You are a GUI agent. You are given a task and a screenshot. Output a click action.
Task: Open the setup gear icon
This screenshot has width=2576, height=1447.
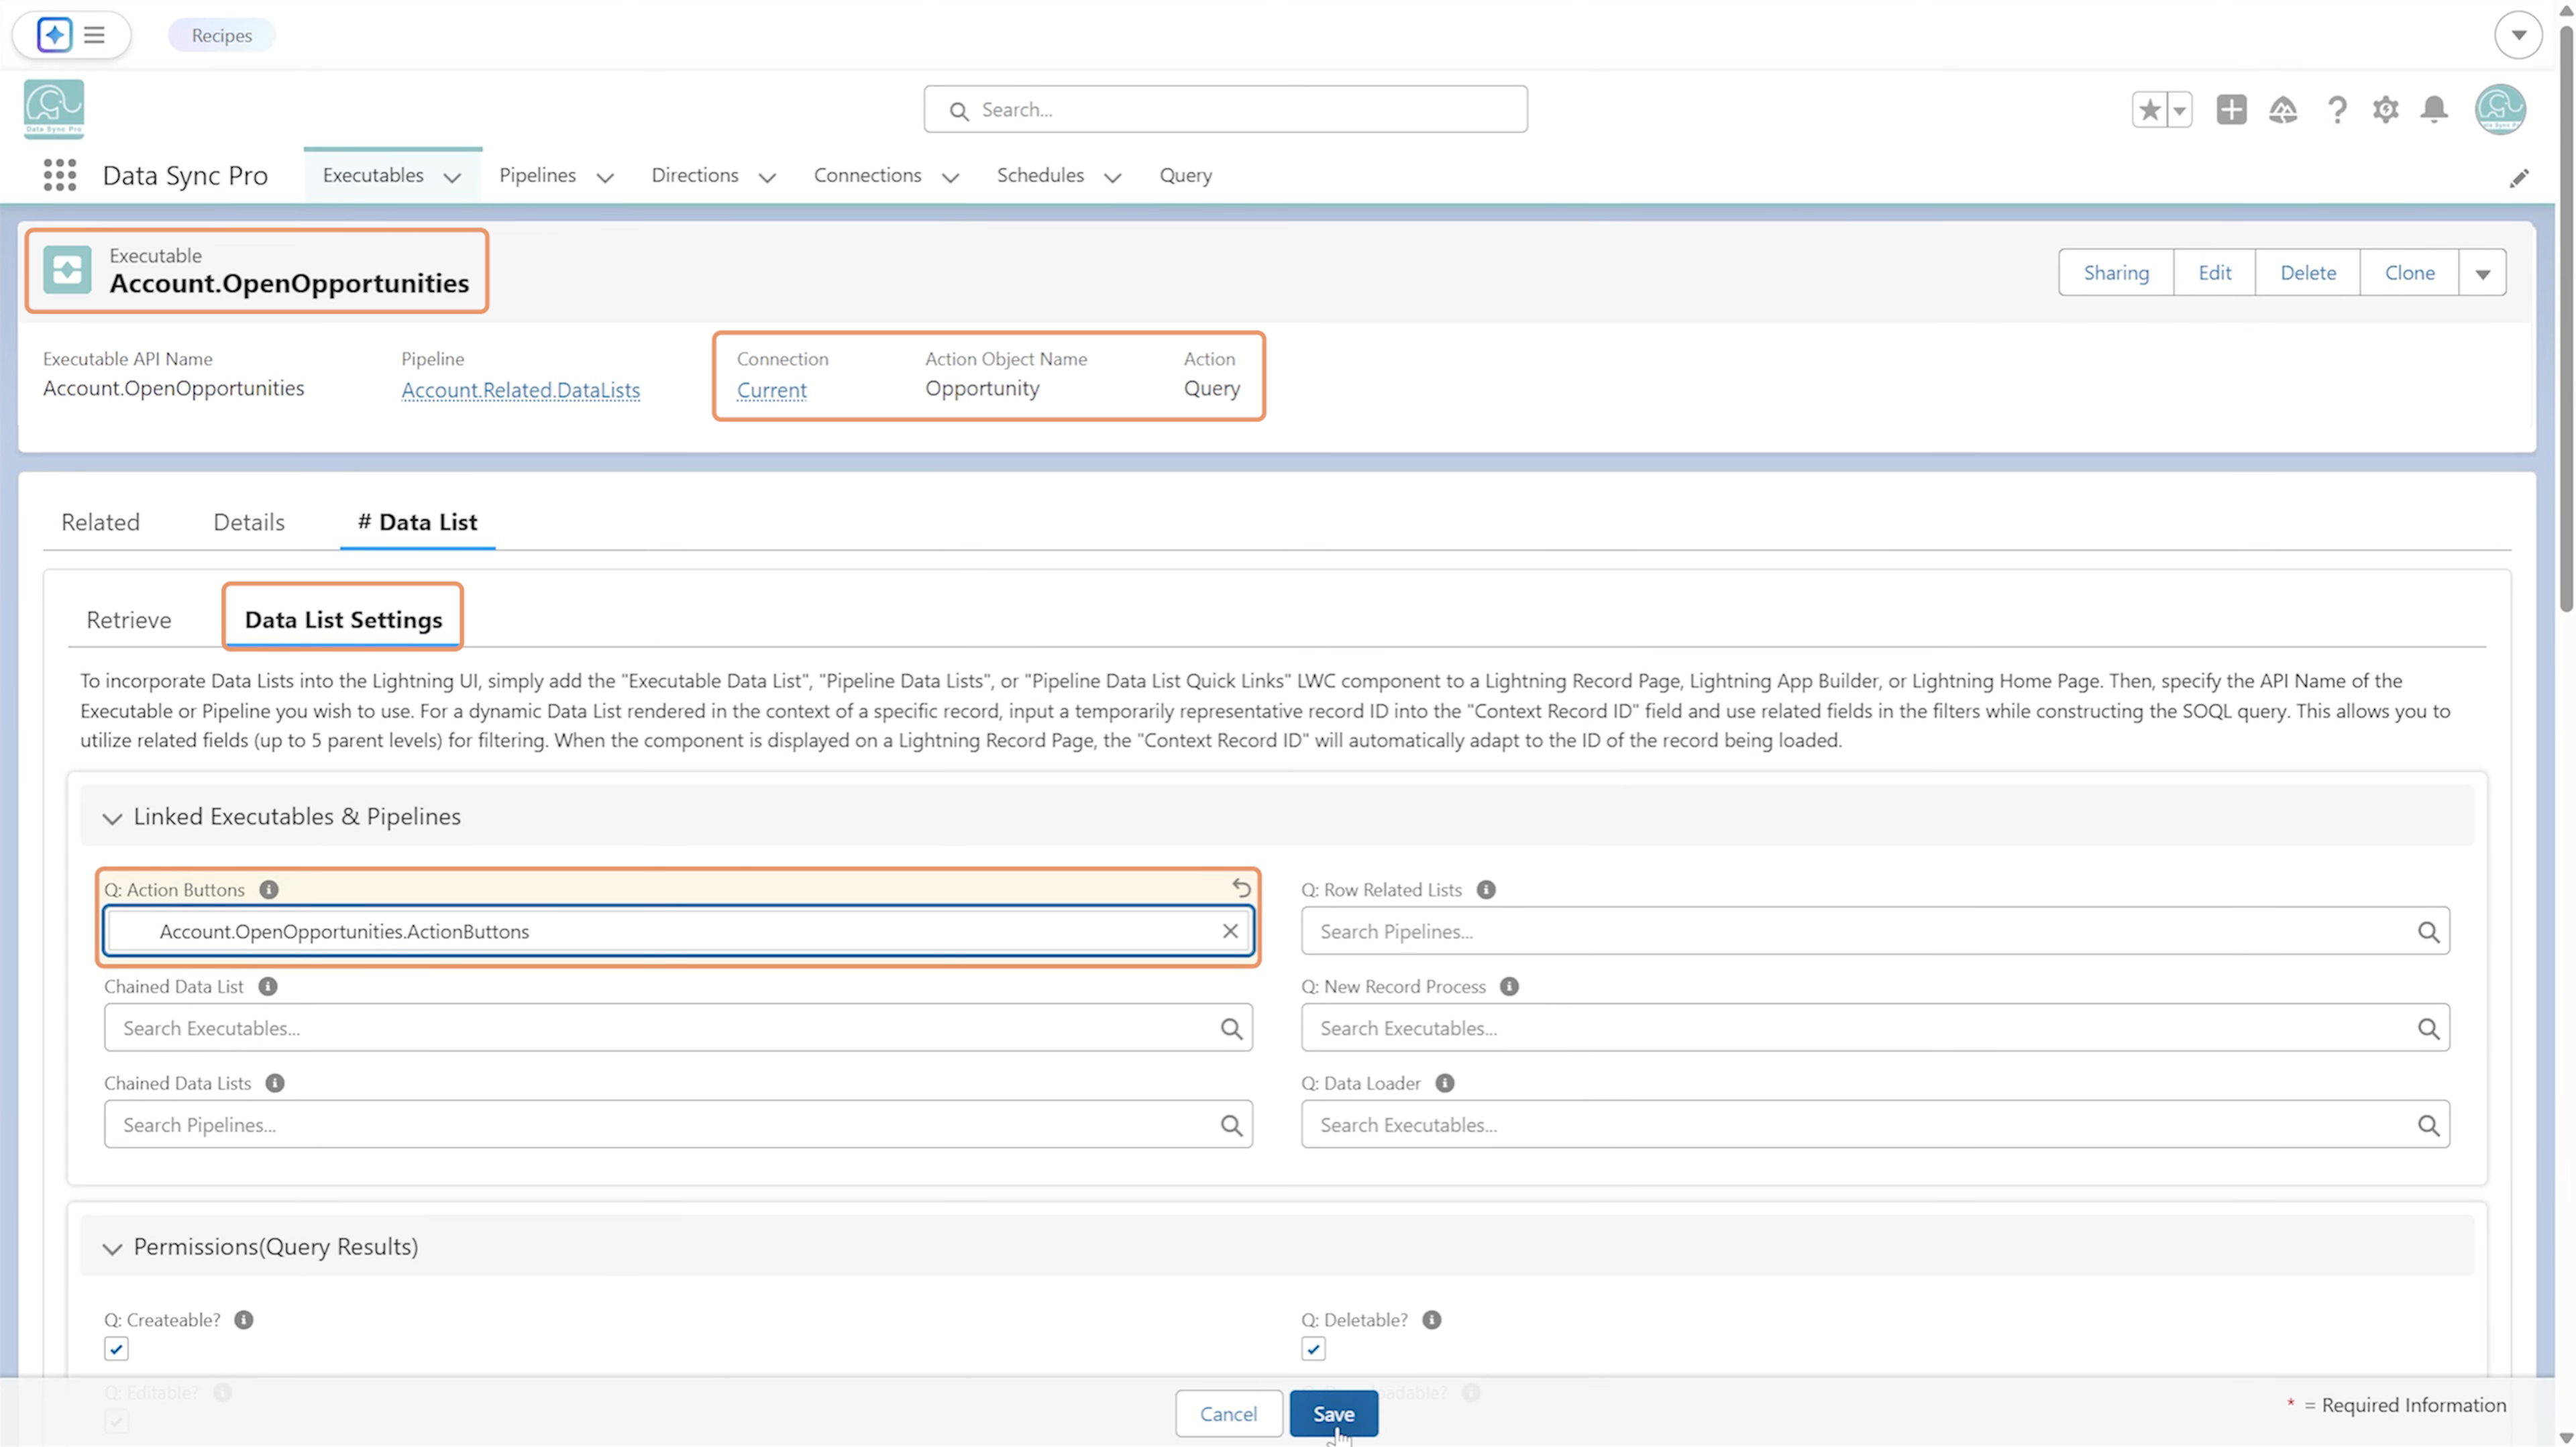click(2386, 109)
